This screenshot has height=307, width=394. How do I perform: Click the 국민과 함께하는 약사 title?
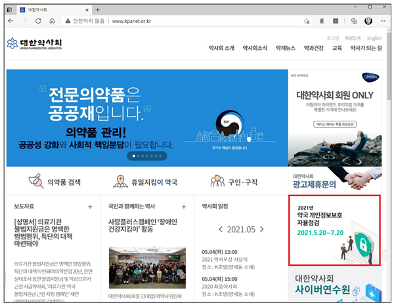(x=132, y=207)
